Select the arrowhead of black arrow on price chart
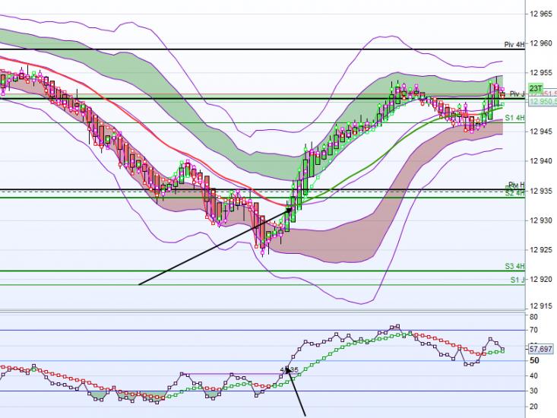 (x=290, y=210)
